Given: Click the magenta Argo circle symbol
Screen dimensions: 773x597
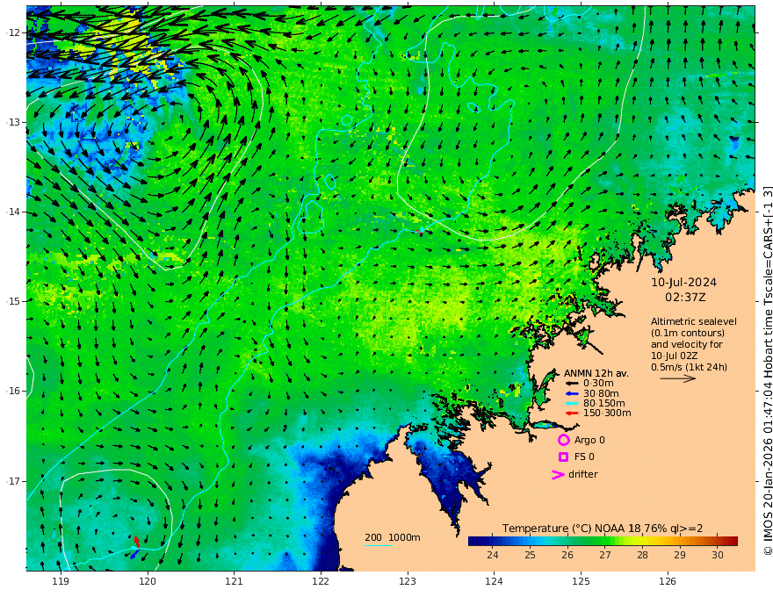Looking at the screenshot, I should pyautogui.click(x=563, y=440).
